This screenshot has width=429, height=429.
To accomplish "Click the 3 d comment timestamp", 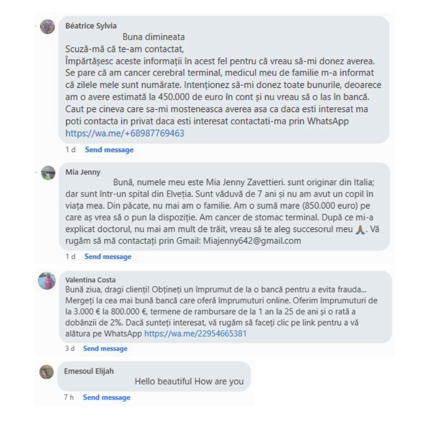I will pyautogui.click(x=70, y=348).
